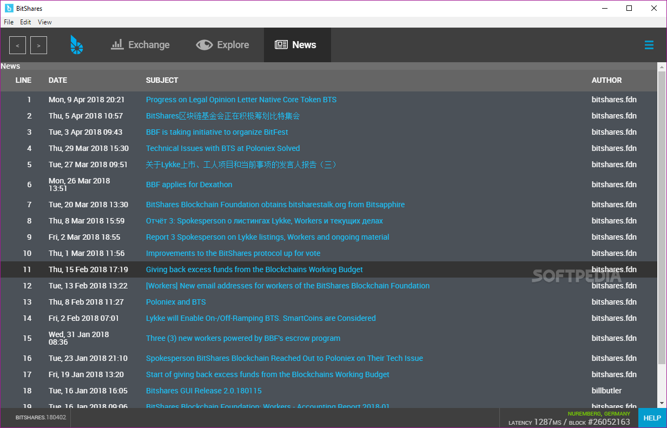Click author 'billbutler' on line 18
Viewport: 667px width, 428px height.
point(606,391)
